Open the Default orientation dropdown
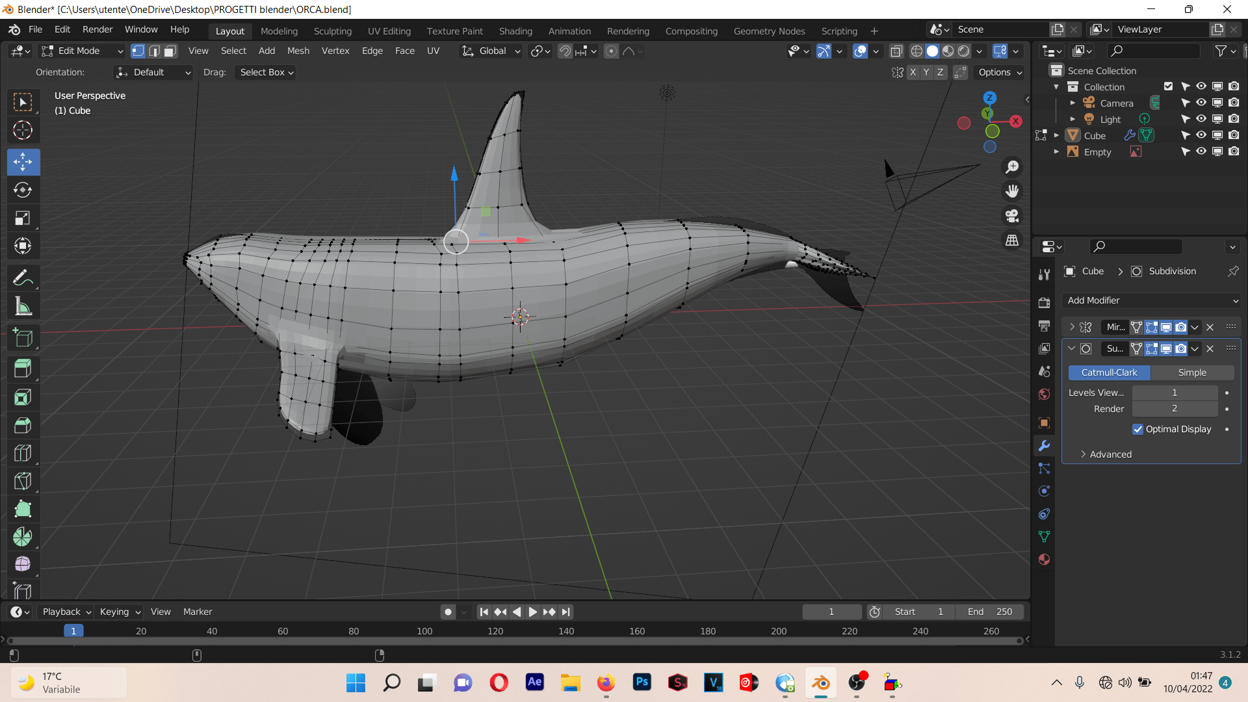Viewport: 1248px width, 702px height. 153,72
